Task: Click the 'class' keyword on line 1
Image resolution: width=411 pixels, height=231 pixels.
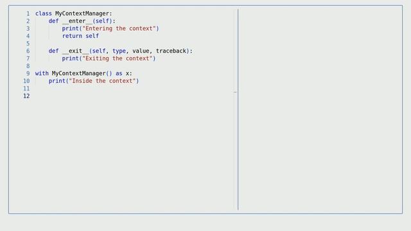Action: pyautogui.click(x=44, y=13)
